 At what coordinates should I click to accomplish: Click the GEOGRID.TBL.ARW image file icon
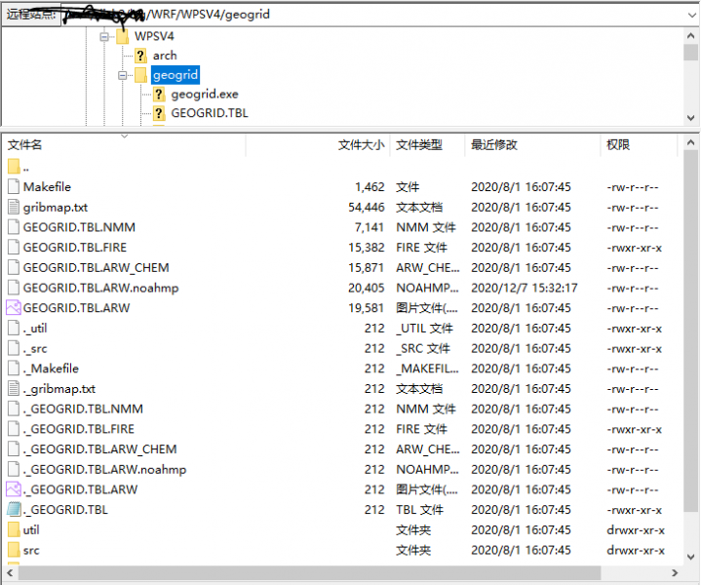tap(14, 308)
